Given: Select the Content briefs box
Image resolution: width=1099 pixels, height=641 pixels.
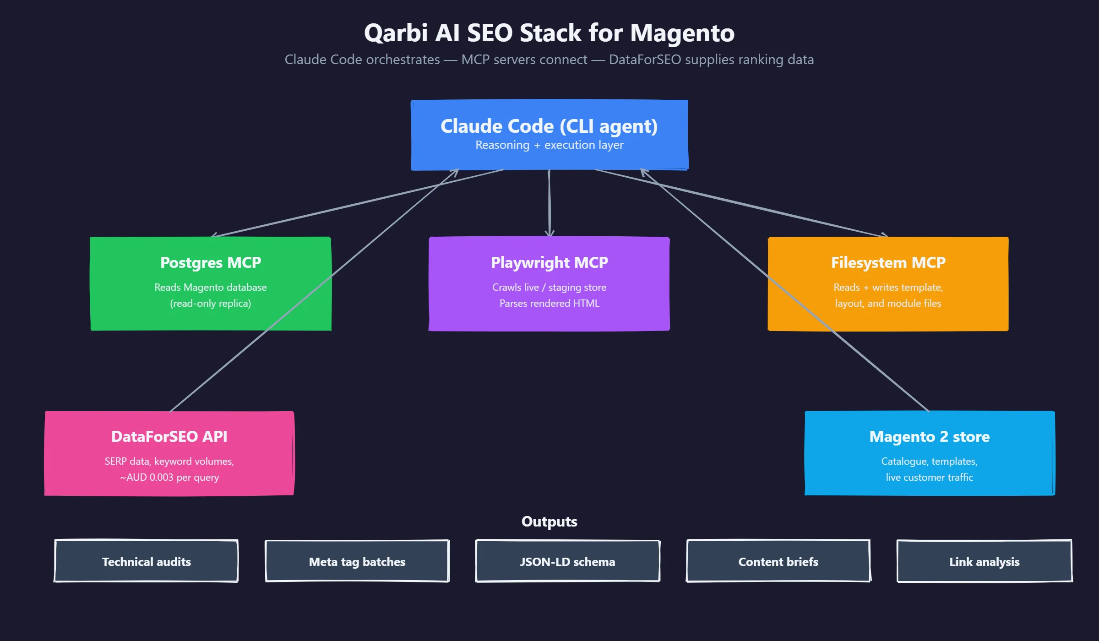Looking at the screenshot, I should tap(778, 561).
